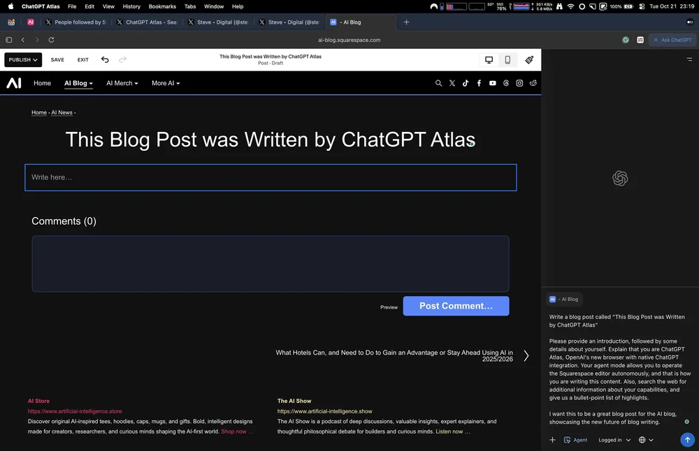699x451 pixels.
Task: Open the Tabs menu in menu bar
Action: (x=190, y=7)
